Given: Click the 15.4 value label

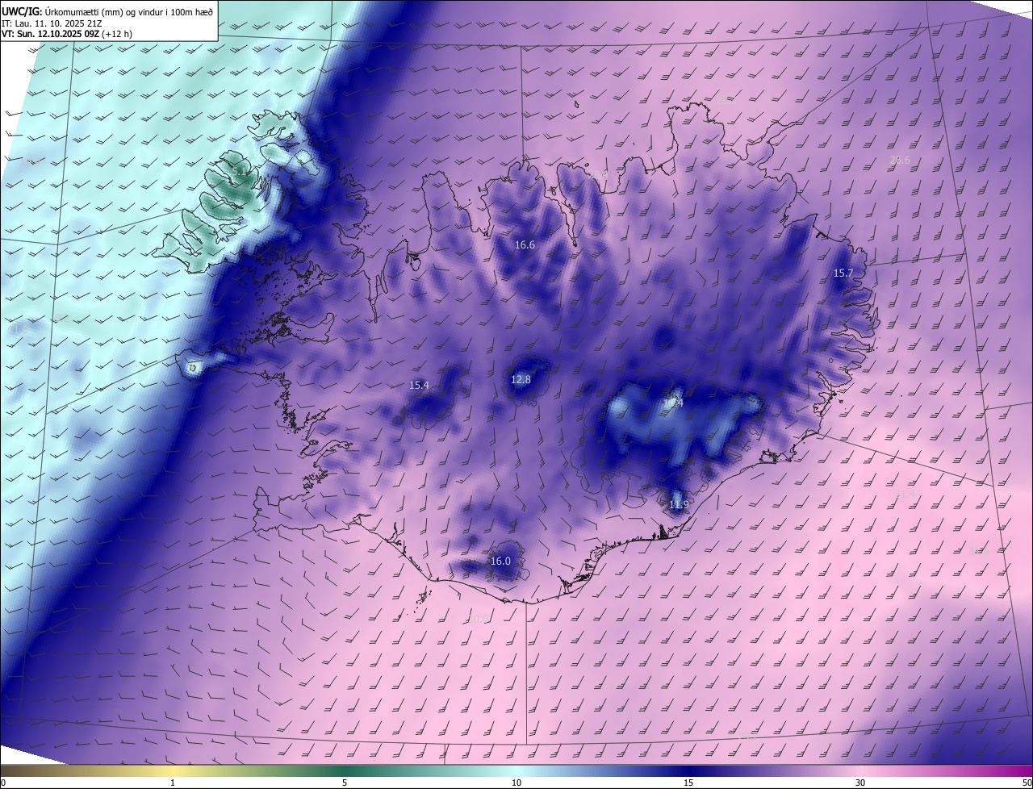Looking at the screenshot, I should 419,386.
